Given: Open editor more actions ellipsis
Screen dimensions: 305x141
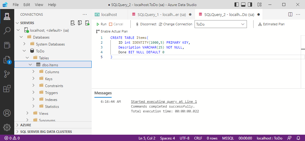Looking at the screenshot, I should pos(298,14).
